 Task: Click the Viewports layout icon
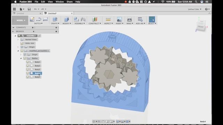click(x=128, y=122)
